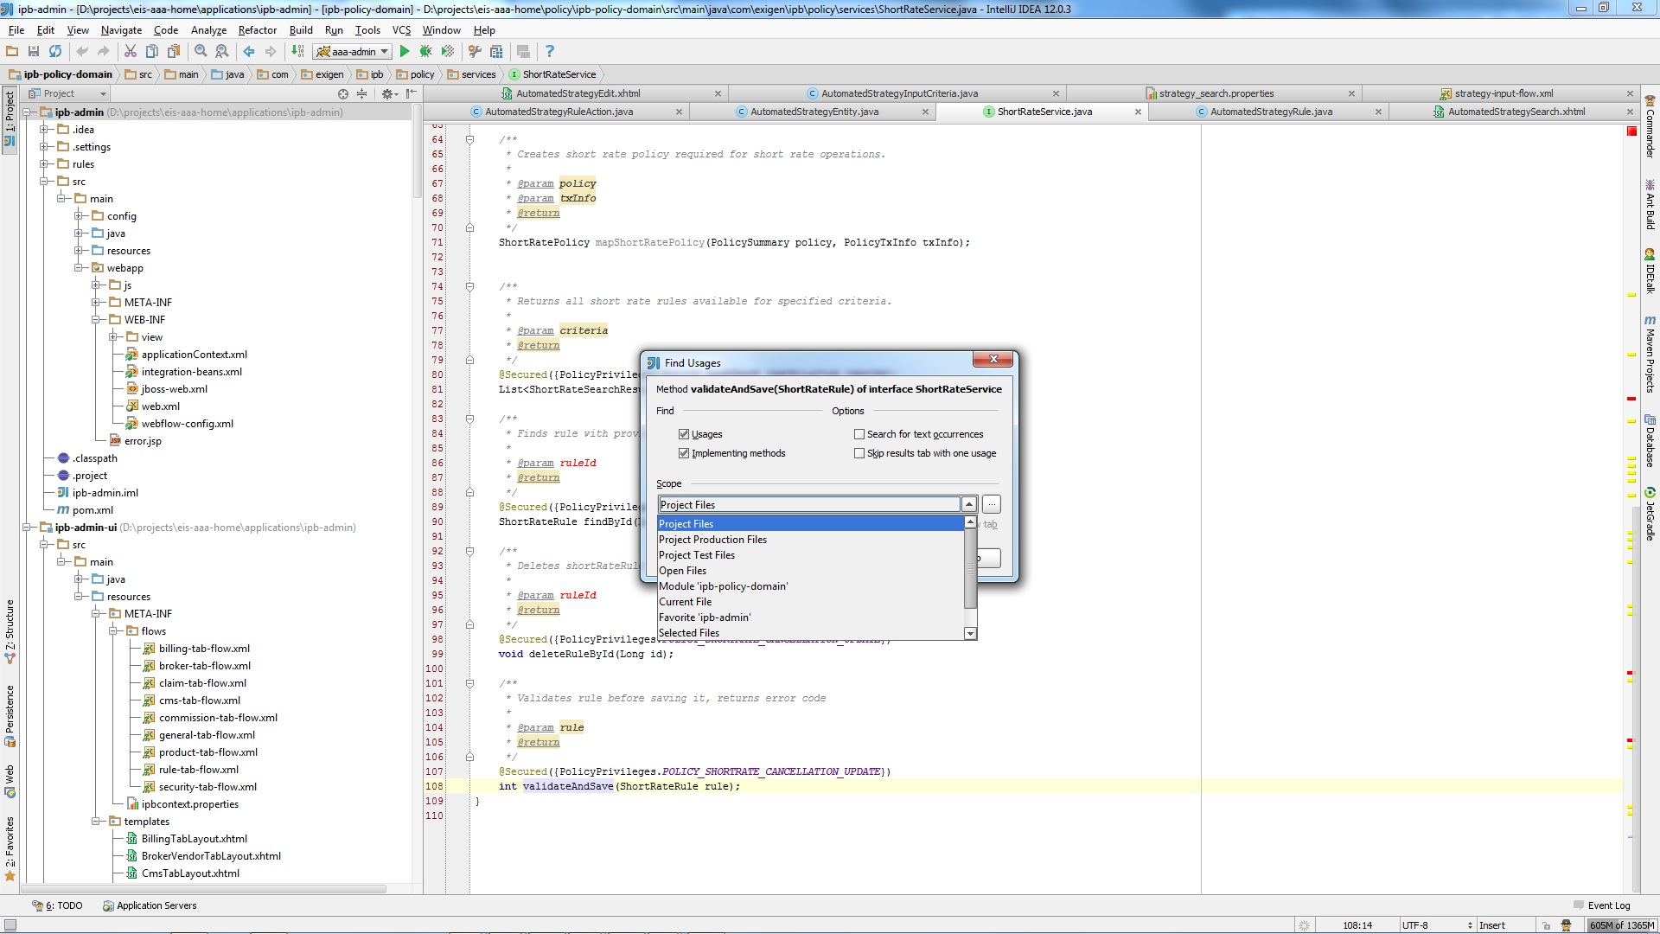Toggle Implementing methods checkbox
The image size is (1660, 934).
[x=684, y=453]
